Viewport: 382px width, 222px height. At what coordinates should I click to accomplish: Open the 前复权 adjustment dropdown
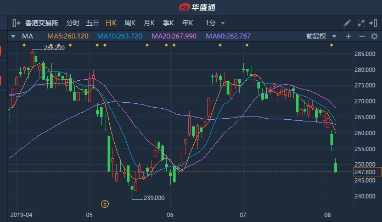coord(319,36)
